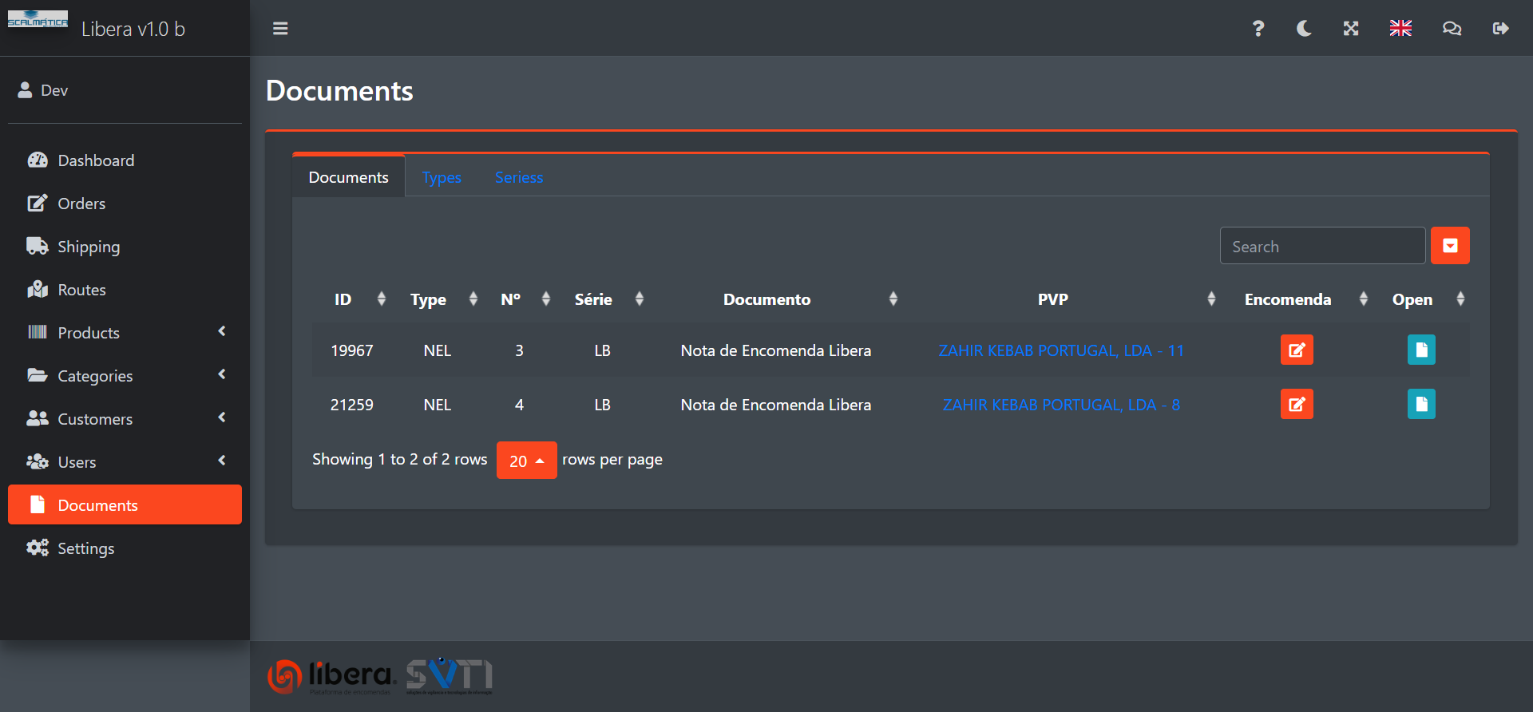Go to the Shipping page
The image size is (1533, 712).
coord(89,247)
